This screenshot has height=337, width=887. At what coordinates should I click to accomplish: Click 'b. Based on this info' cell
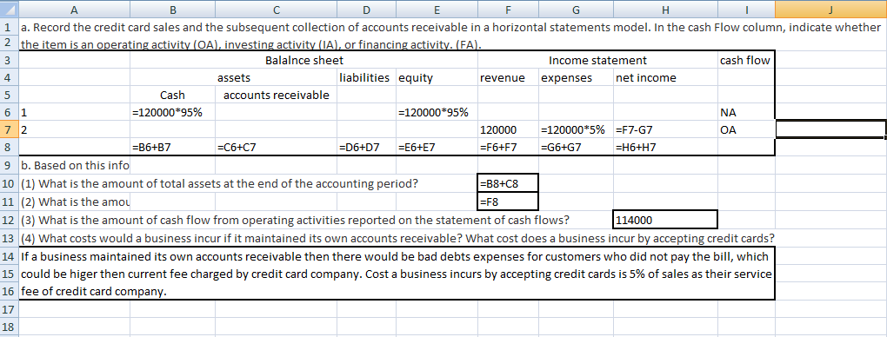75,166
